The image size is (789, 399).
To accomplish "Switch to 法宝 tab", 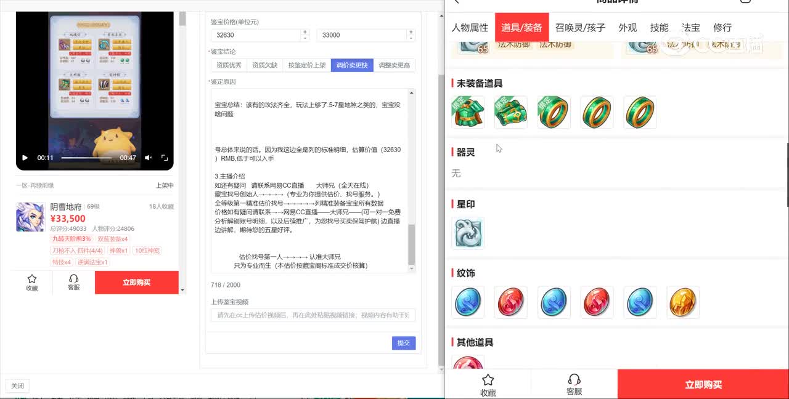I will tap(690, 28).
